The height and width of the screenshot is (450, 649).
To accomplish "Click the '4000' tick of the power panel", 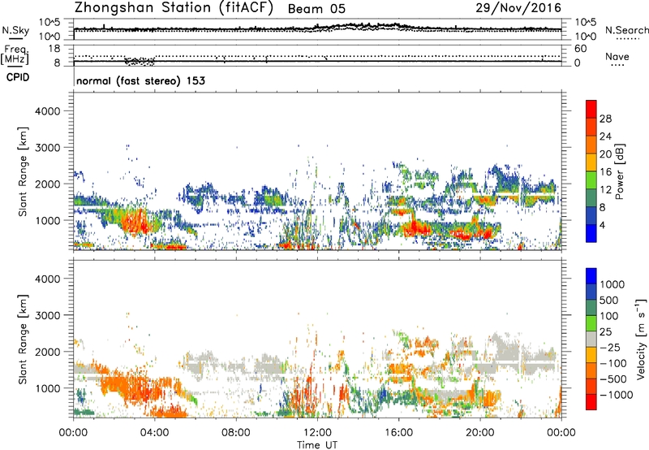I will 48,111.
